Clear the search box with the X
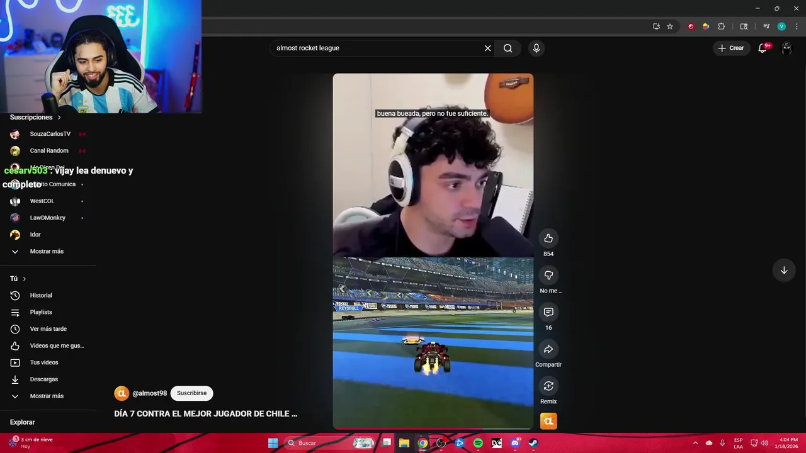 [487, 48]
